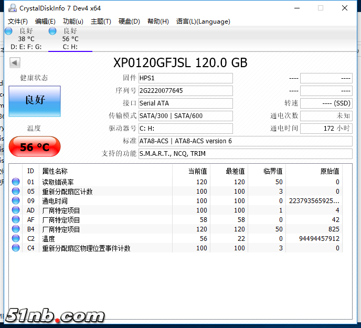The height and width of the screenshot is (328, 361).
Task: Open the 主题(T) menu
Action: click(101, 22)
